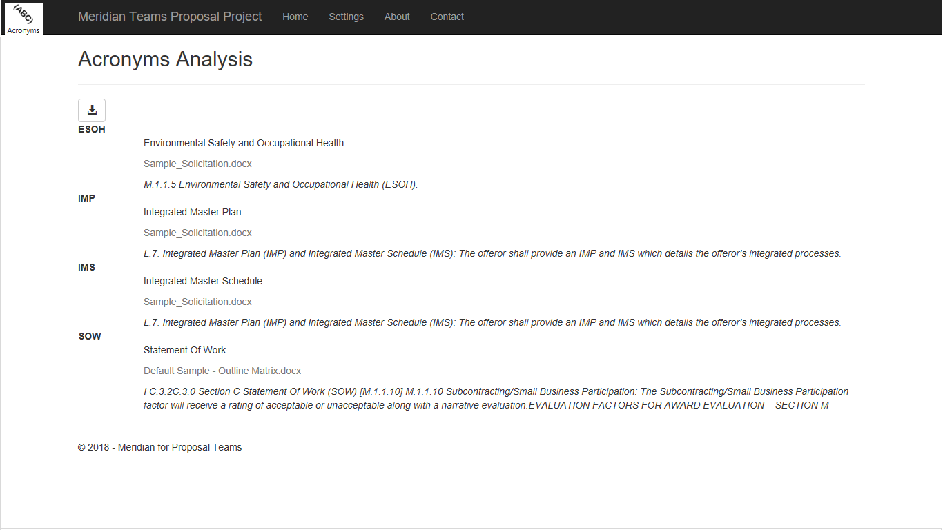Viewport: 943px width, 530px height.
Task: Select the IMP acronym term
Action: tap(86, 198)
